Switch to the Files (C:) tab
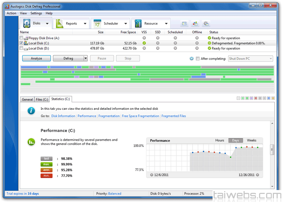 (42, 100)
